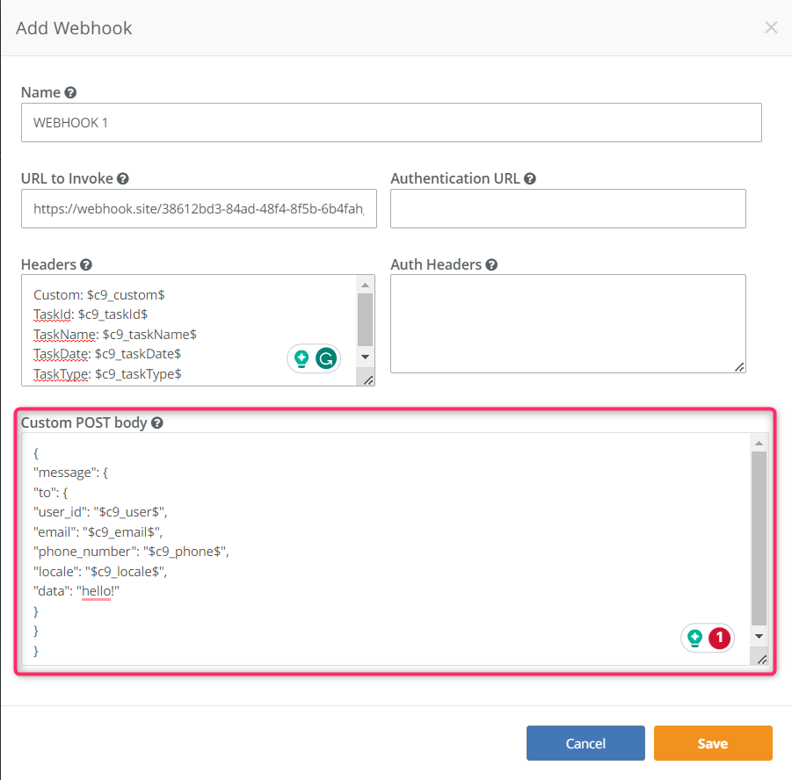Open the Name field help icon
The height and width of the screenshot is (780, 792).
tap(70, 92)
